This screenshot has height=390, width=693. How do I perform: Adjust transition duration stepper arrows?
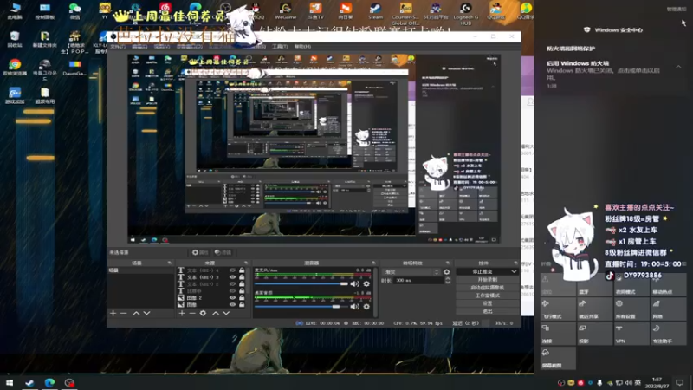click(448, 280)
